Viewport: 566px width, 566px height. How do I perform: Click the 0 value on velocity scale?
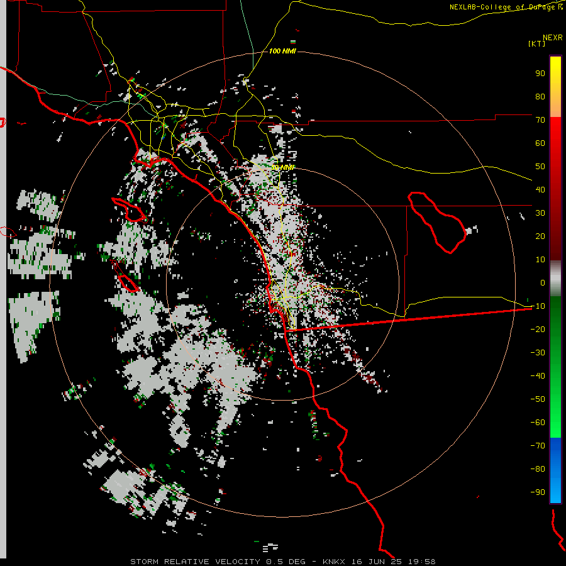click(543, 283)
